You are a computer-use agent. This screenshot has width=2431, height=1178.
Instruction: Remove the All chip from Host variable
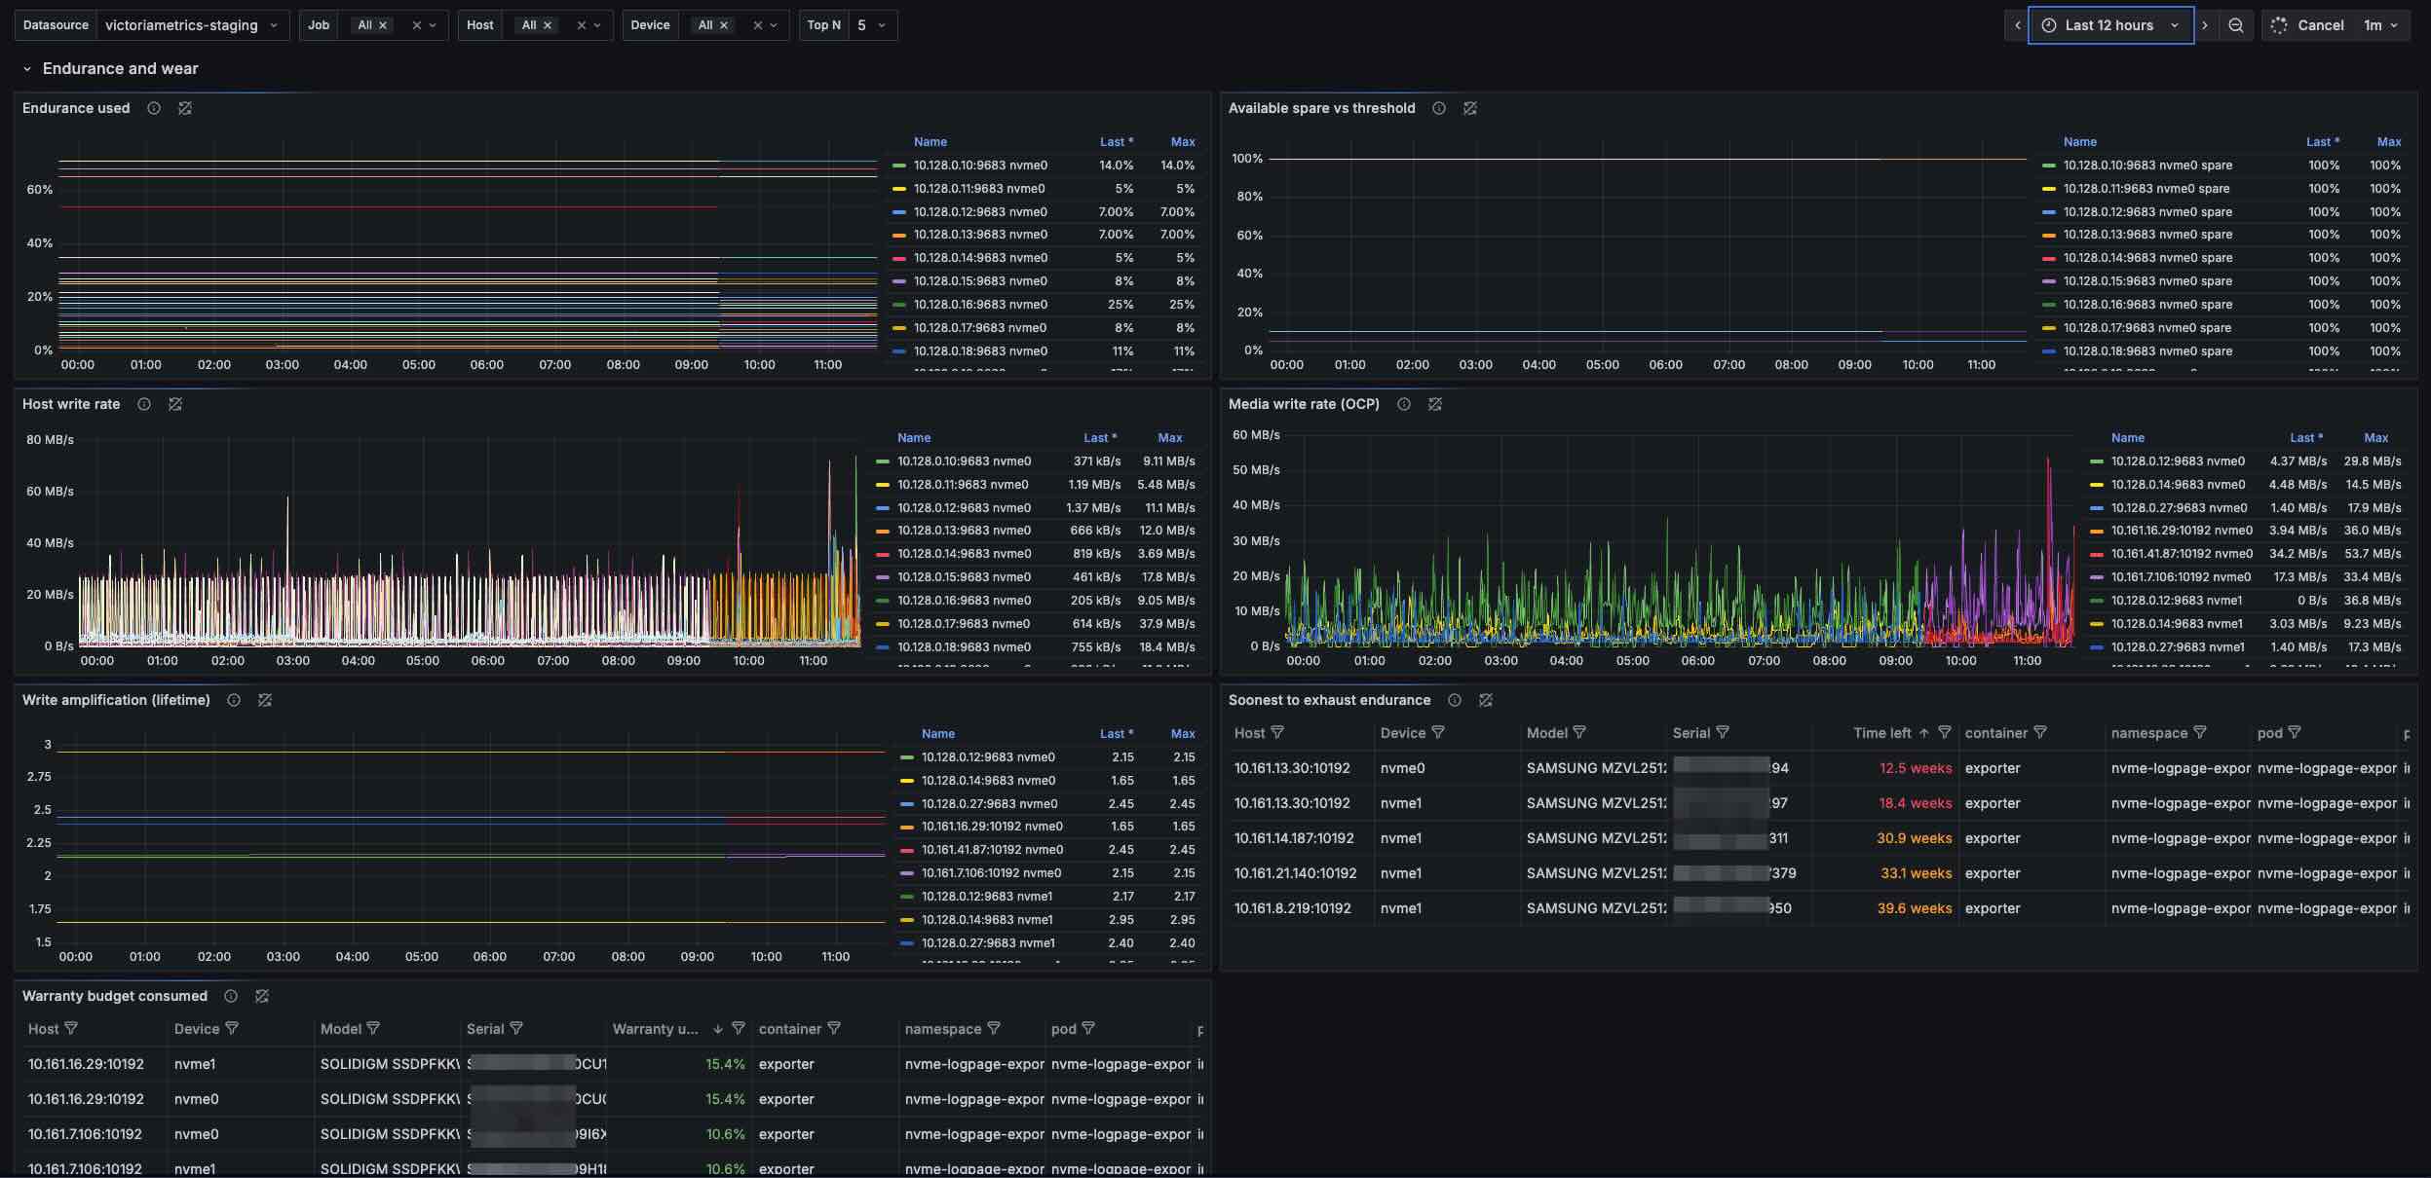click(x=548, y=25)
